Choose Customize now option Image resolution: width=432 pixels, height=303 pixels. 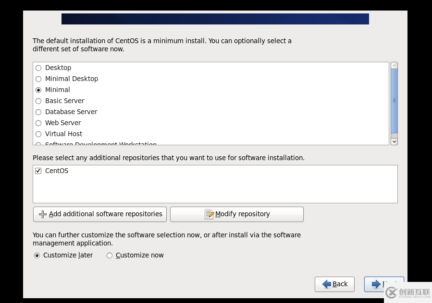(110, 256)
